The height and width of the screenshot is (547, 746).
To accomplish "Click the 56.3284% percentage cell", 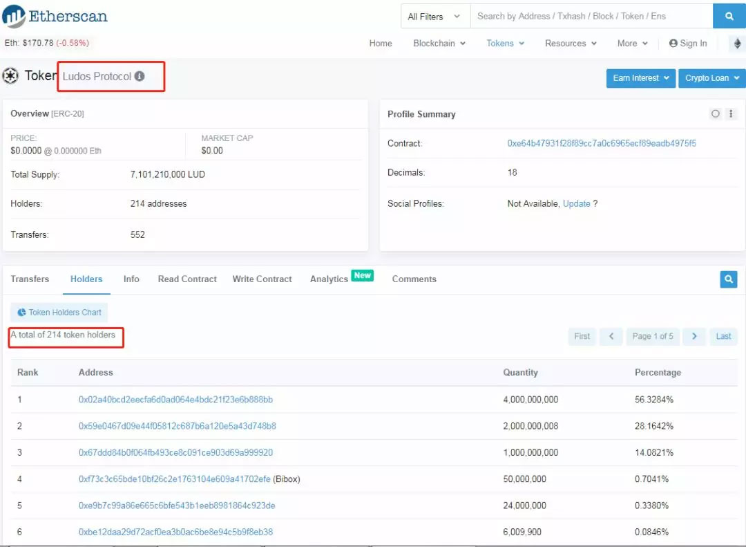I will [x=654, y=400].
